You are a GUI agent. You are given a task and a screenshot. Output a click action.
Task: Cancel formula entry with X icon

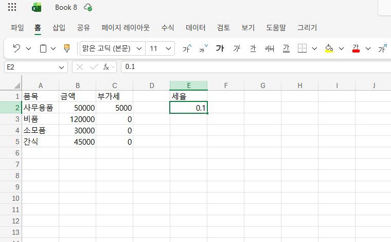point(80,67)
